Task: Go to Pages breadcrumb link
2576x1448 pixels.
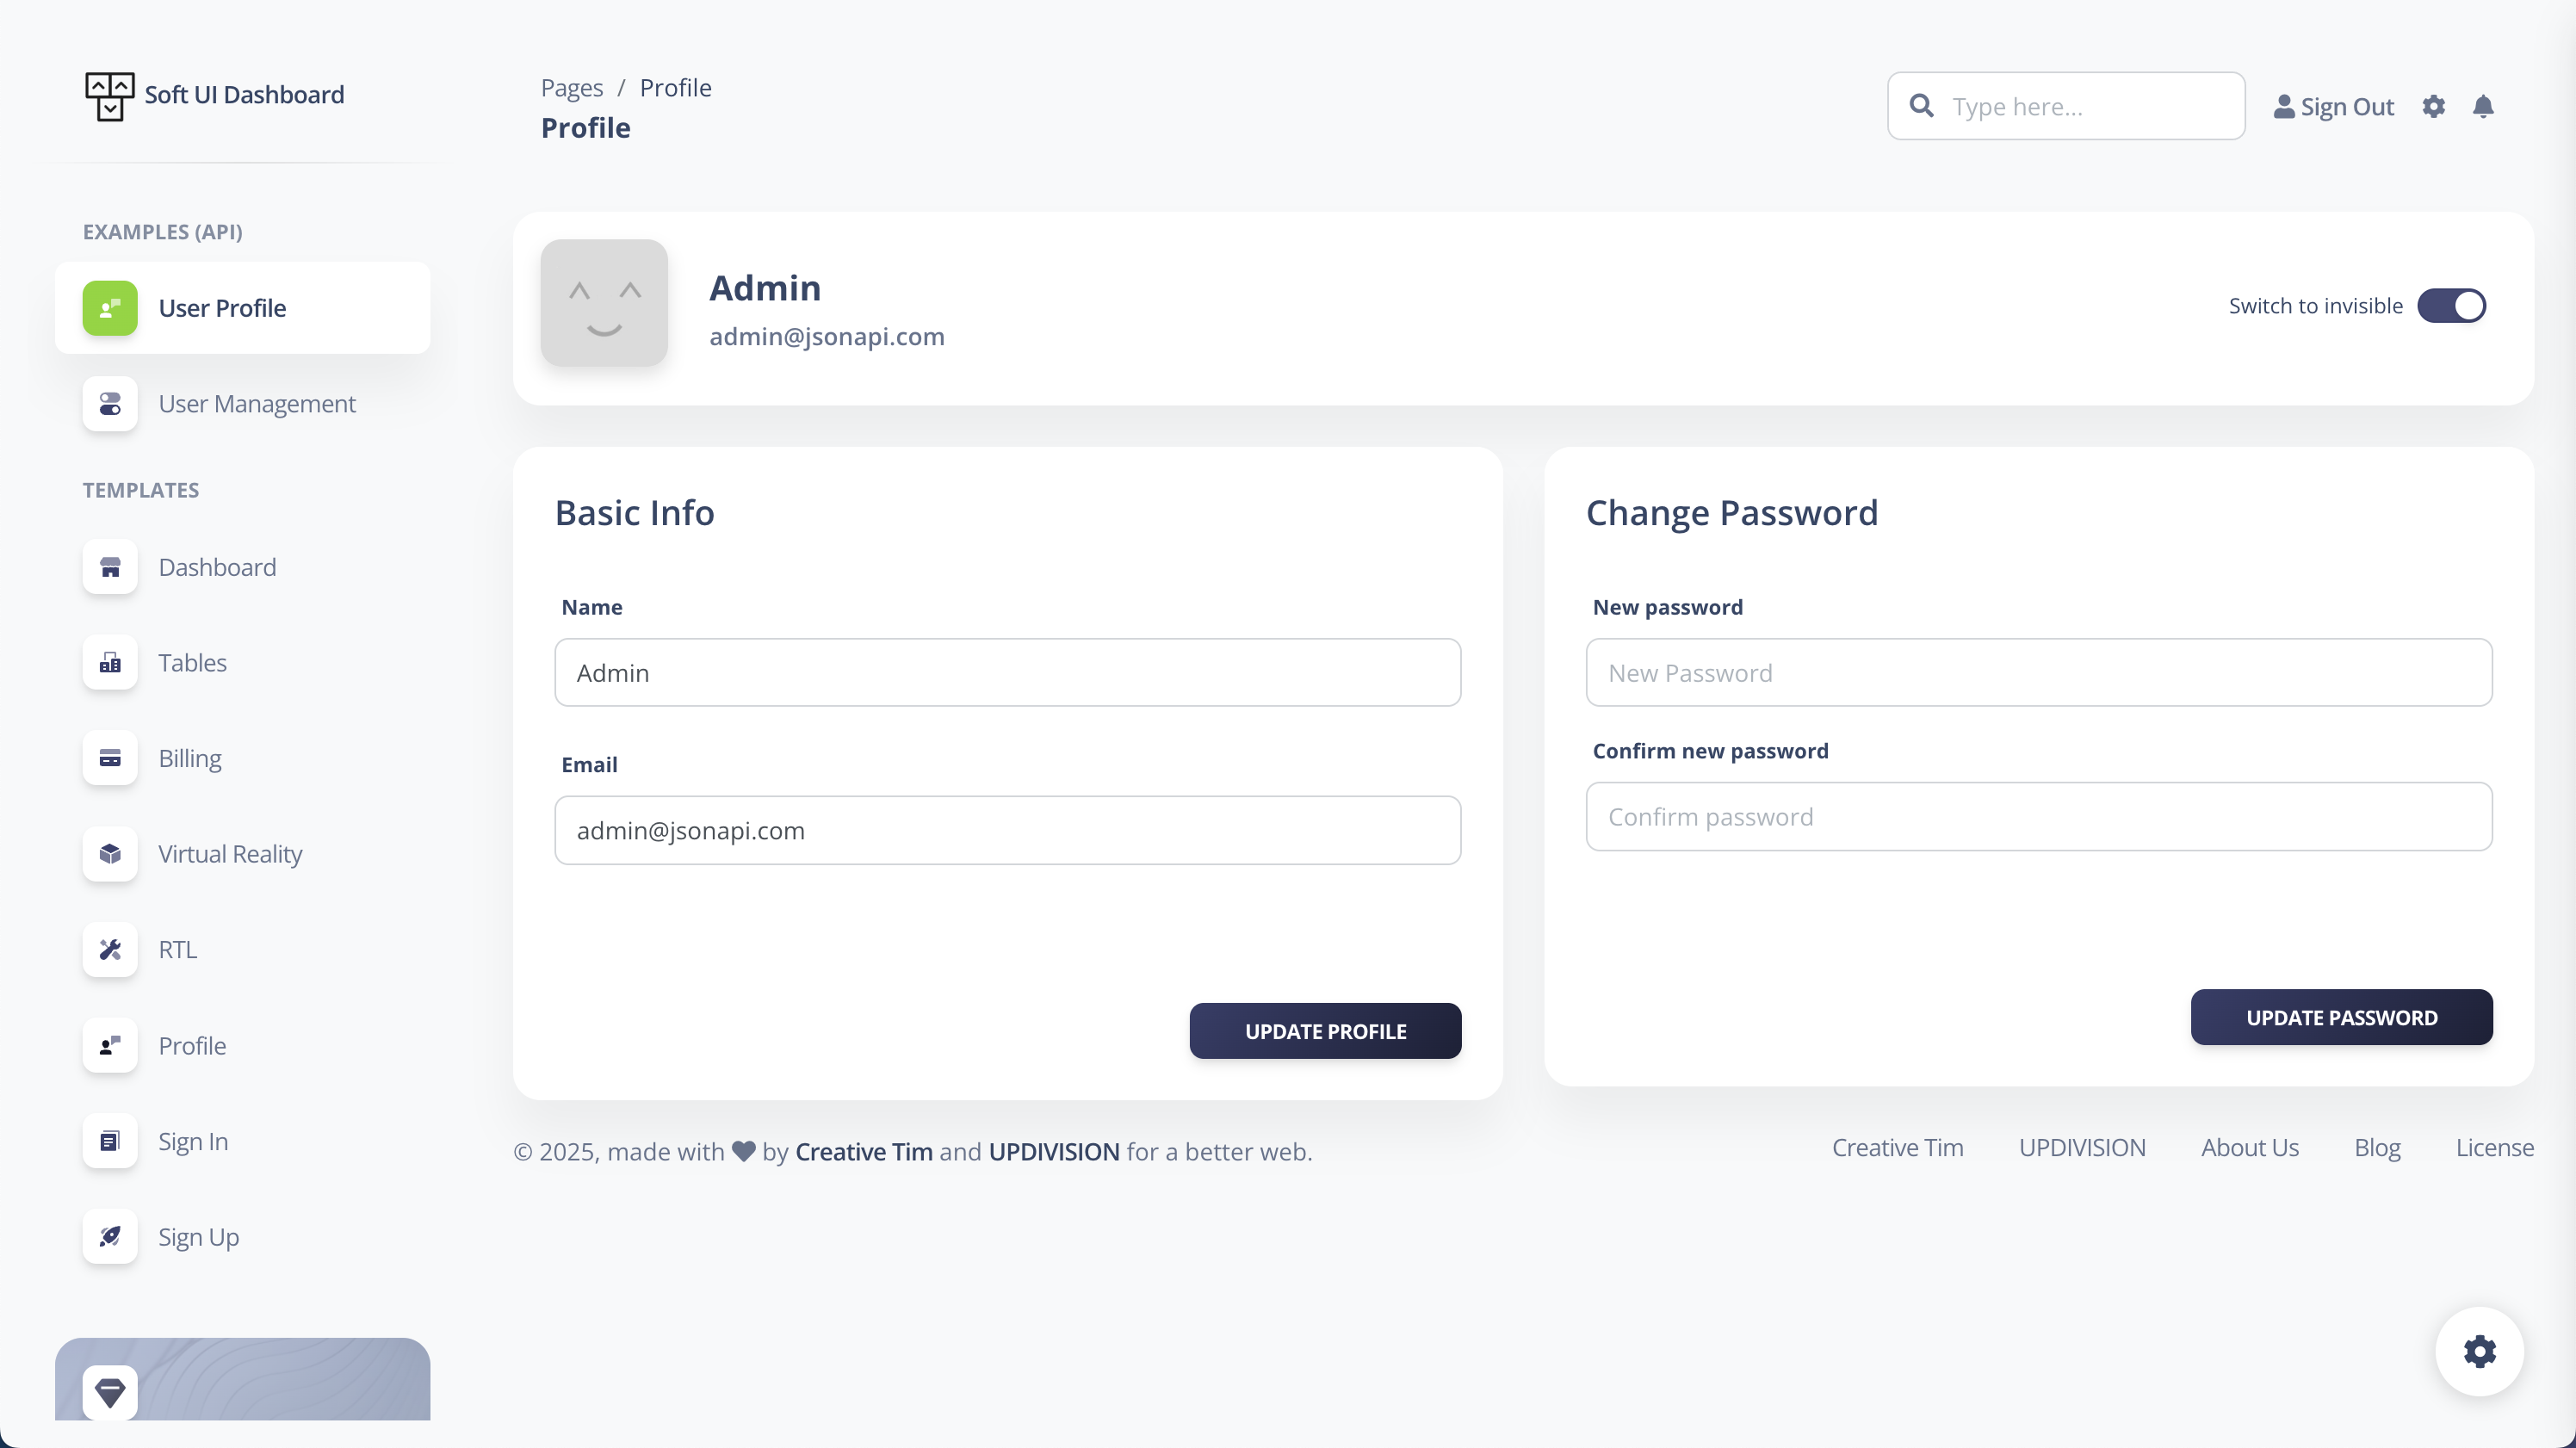Action: 571,88
